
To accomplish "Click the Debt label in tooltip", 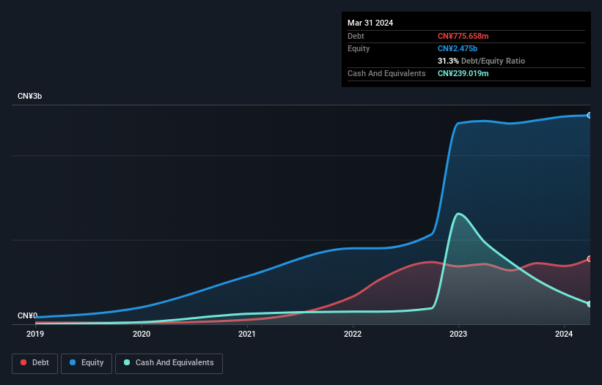I will 356,36.
